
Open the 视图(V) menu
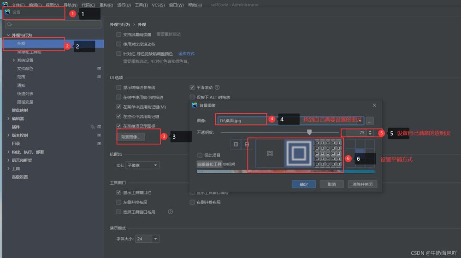coord(52,5)
